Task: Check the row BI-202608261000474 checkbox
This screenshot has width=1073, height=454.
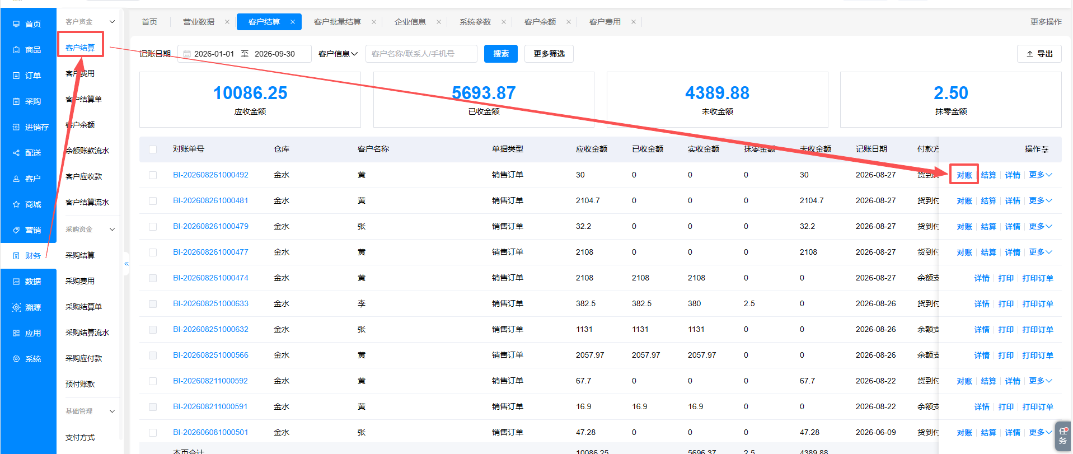Action: pos(153,278)
